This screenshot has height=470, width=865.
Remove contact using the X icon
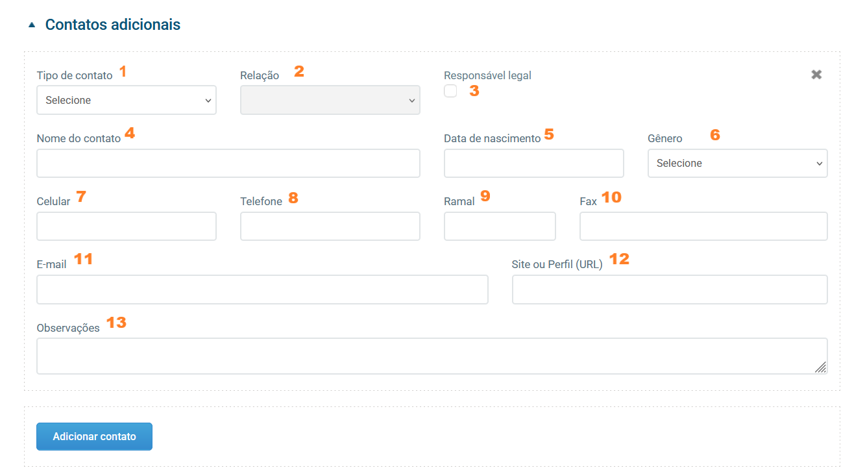(x=816, y=75)
